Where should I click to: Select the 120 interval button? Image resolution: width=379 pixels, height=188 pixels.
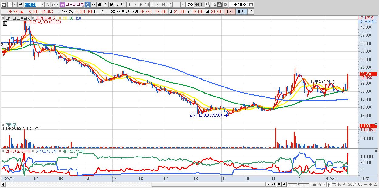[170, 5]
